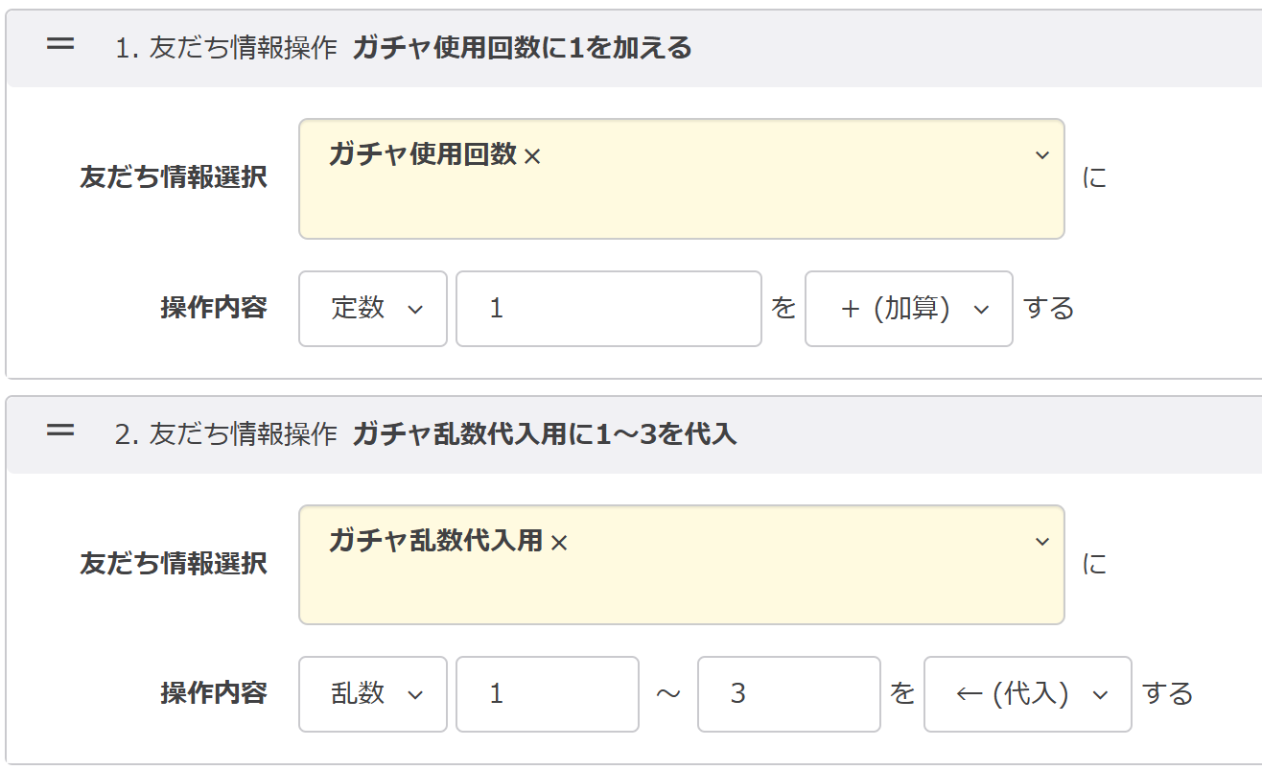
Task: Open the 乱数 operation type dropdown
Action: coord(372,694)
